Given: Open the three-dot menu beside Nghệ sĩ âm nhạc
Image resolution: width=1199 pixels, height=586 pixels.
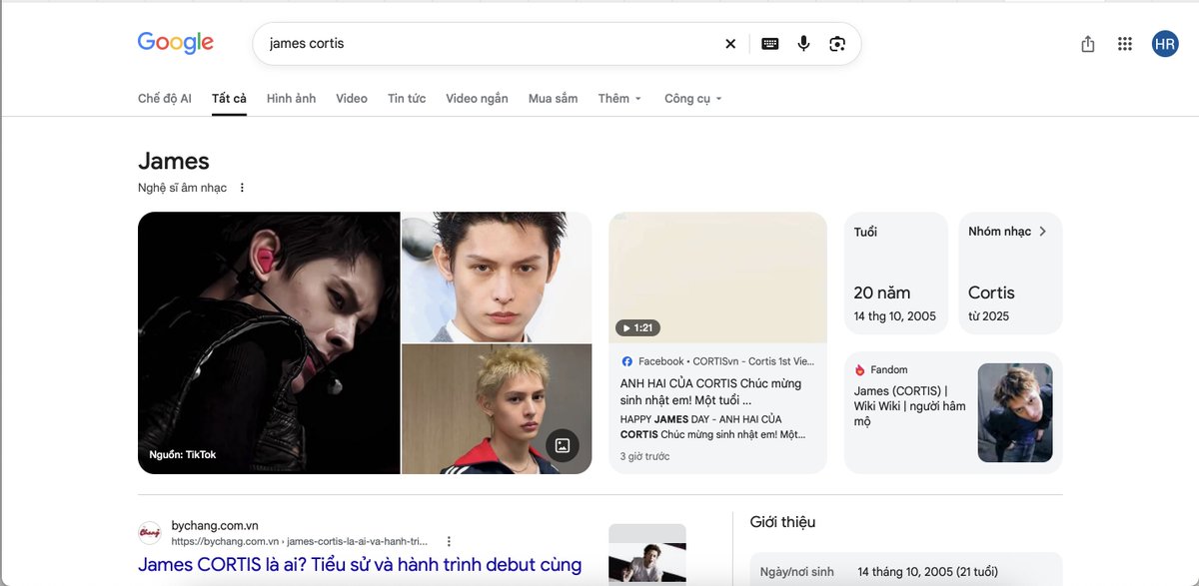Looking at the screenshot, I should point(242,188).
